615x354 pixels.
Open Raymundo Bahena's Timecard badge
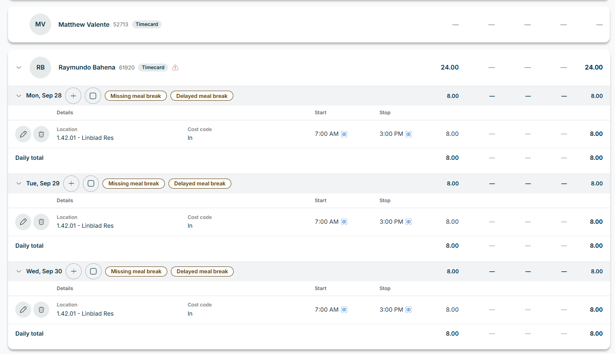click(153, 68)
